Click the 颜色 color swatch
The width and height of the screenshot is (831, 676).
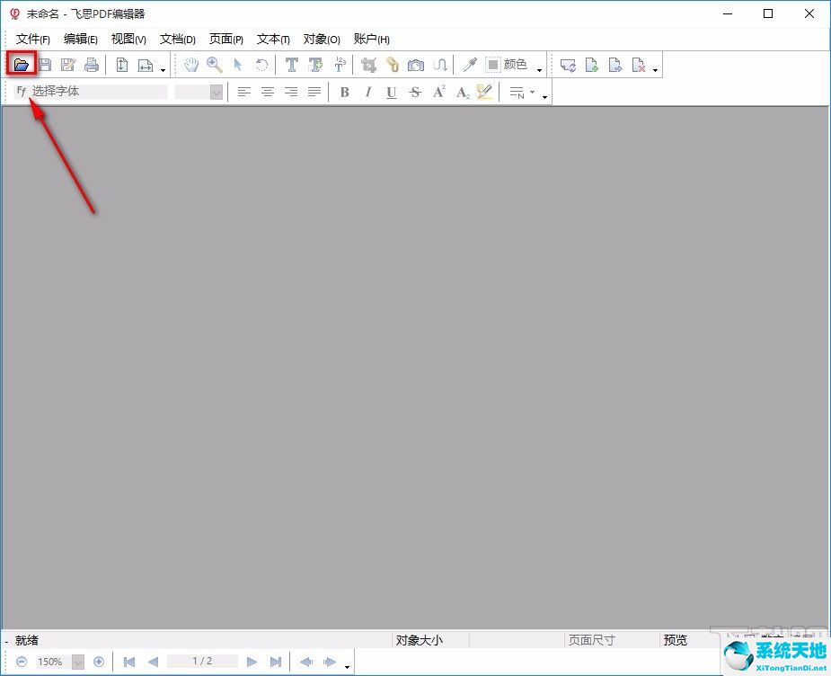click(x=493, y=65)
